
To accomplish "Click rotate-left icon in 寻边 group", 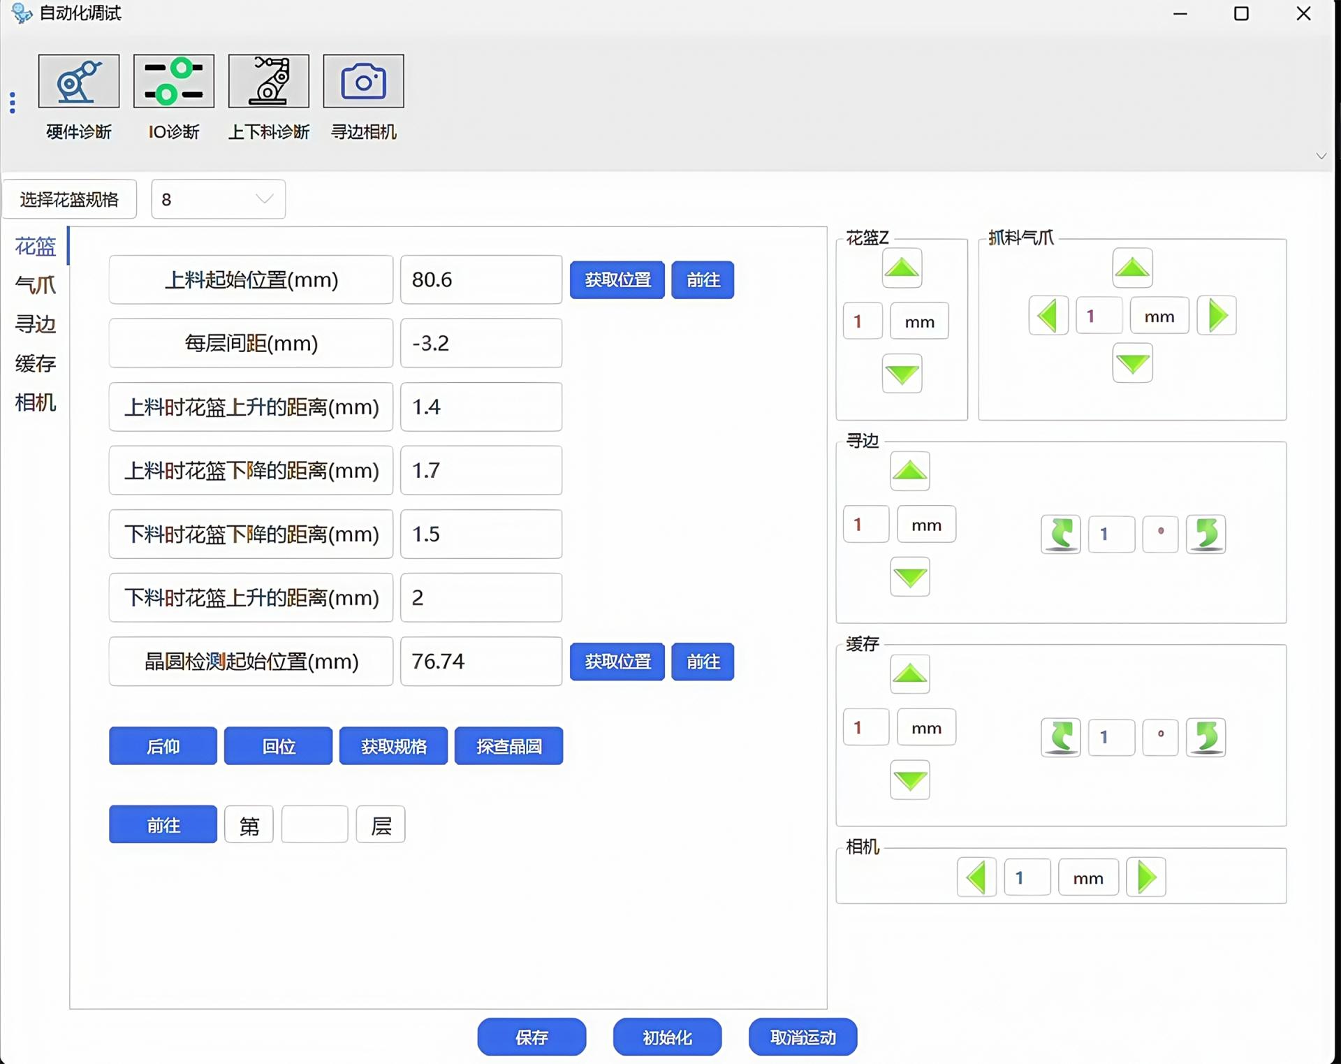I will (1060, 534).
